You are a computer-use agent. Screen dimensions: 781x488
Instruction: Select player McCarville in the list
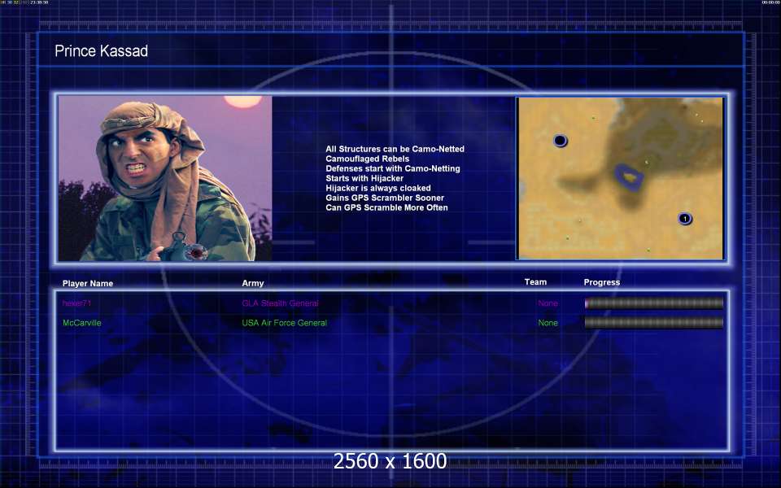pos(82,323)
